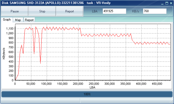This screenshot has width=174, height=104.
Task: Click the '50,000' x-axis value
Action: point(31,84)
